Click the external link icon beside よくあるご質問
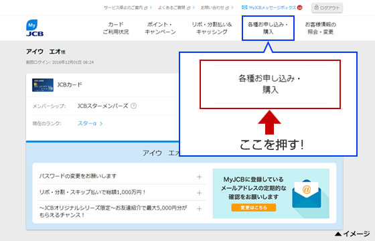 (x=188, y=8)
